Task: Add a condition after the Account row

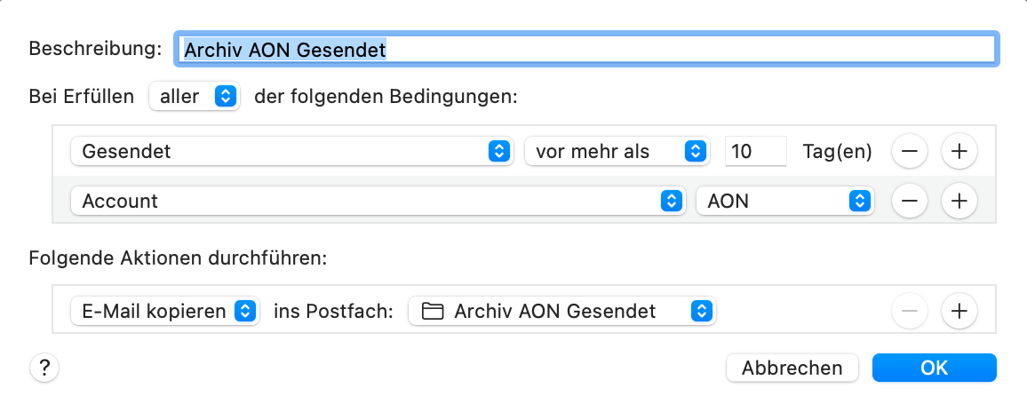Action: (959, 202)
